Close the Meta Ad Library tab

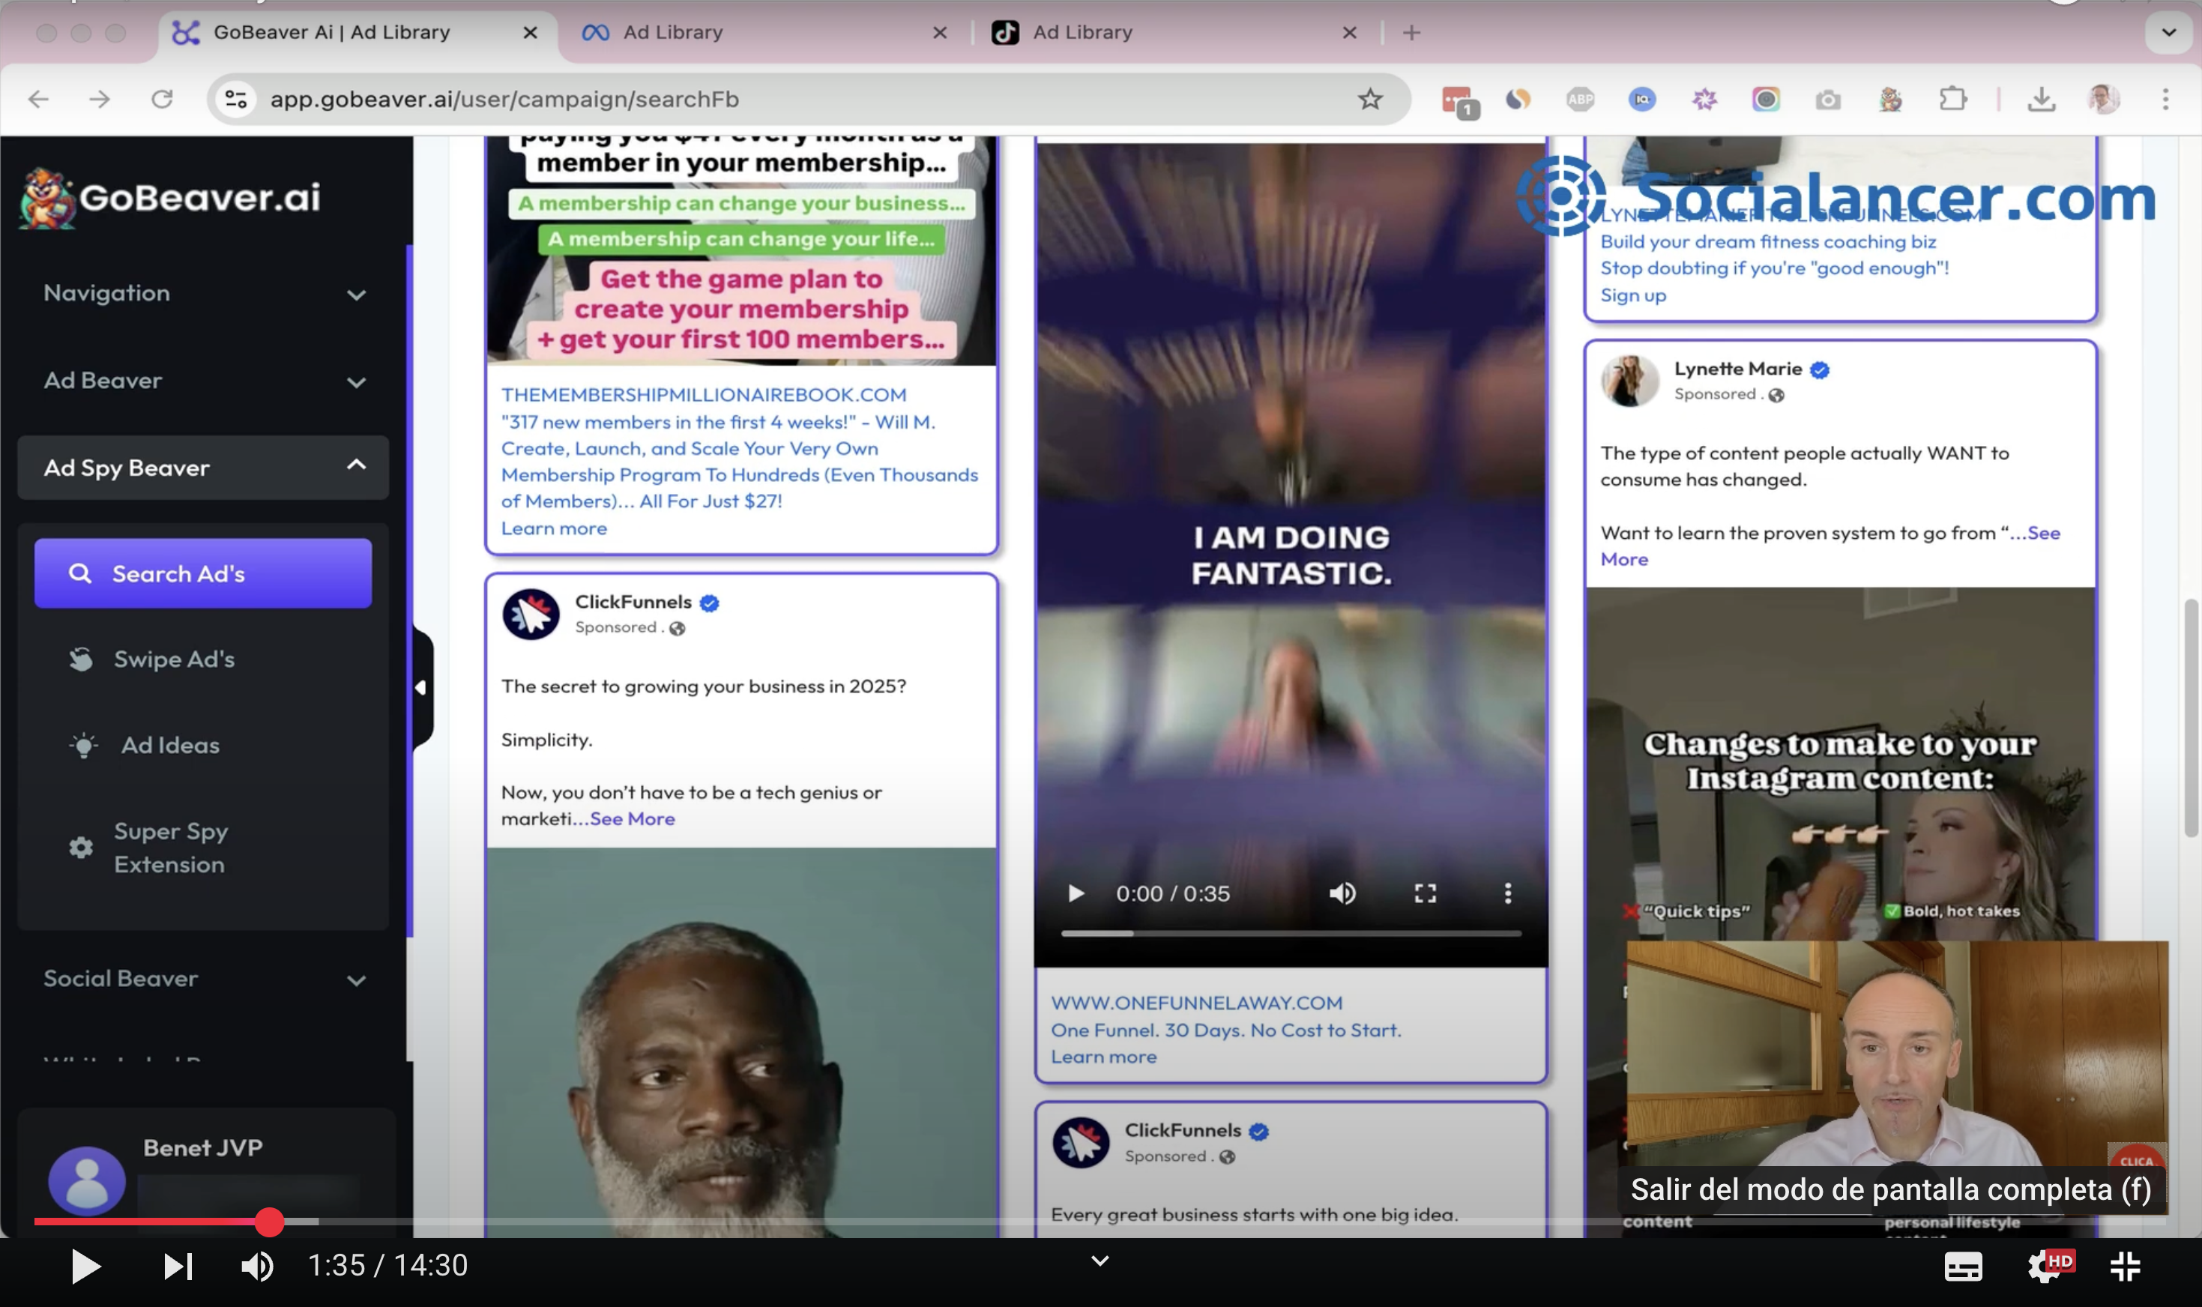coord(940,32)
